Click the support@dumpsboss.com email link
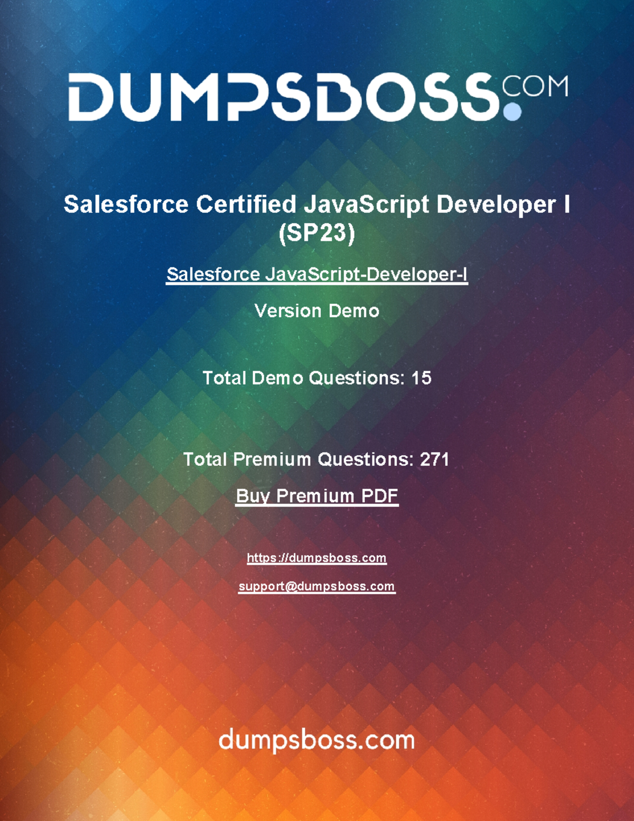 click(317, 586)
